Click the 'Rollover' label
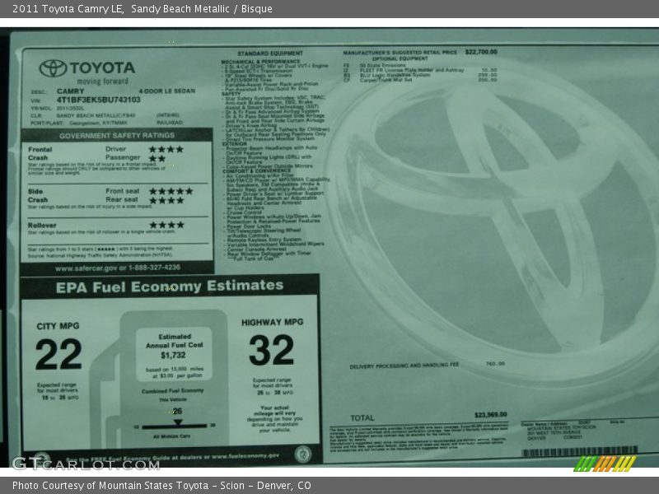This screenshot has height=494, width=659. tap(42, 225)
